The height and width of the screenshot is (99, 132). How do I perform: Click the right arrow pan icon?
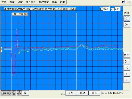tap(9, 93)
